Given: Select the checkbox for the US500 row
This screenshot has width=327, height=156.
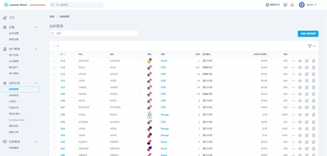Looking at the screenshot, I should click(x=54, y=87).
